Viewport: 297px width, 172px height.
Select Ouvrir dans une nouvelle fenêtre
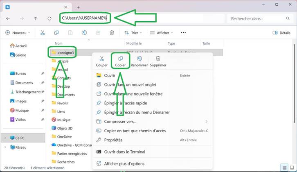(153, 94)
